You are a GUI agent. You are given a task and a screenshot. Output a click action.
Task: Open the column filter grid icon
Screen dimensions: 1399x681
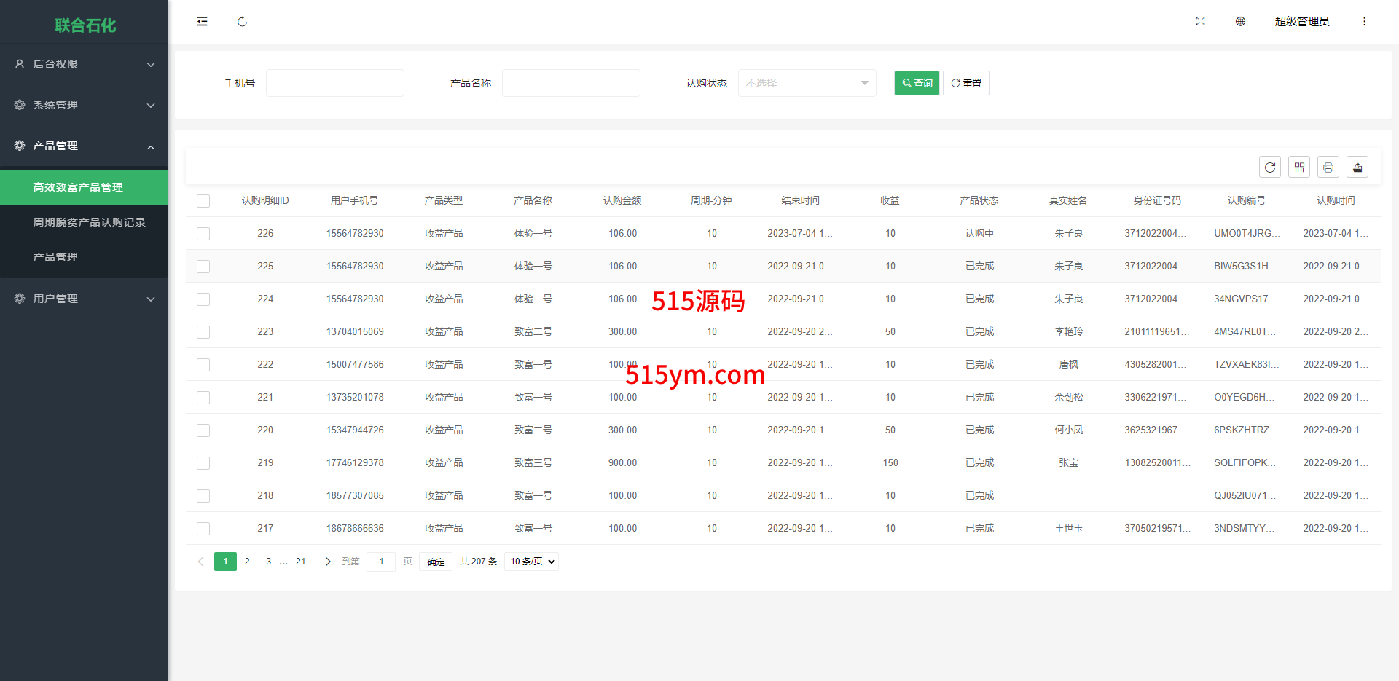point(1299,168)
